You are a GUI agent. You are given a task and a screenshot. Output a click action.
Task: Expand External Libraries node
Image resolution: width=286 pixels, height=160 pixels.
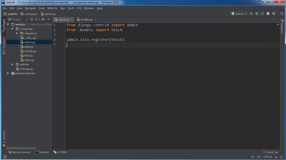(8, 73)
